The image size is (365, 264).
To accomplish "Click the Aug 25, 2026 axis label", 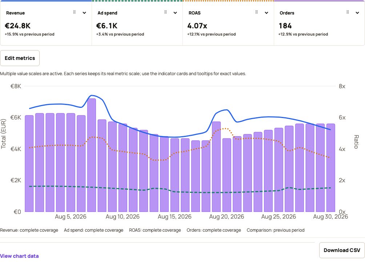I will pyautogui.click(x=278, y=216).
